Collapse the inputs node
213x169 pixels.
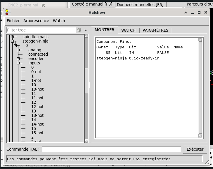coord(18,63)
